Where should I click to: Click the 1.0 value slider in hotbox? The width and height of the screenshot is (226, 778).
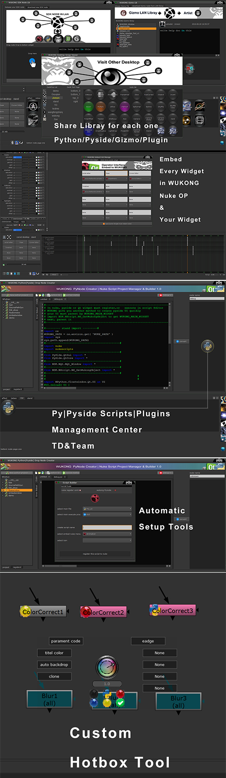[x=107, y=684]
